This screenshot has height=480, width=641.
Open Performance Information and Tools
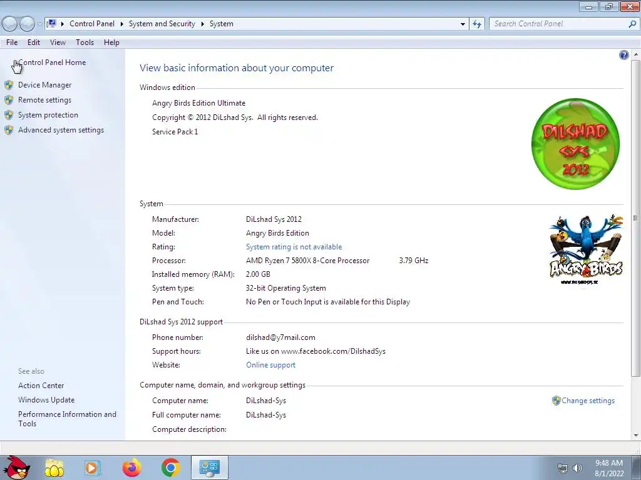click(x=67, y=419)
